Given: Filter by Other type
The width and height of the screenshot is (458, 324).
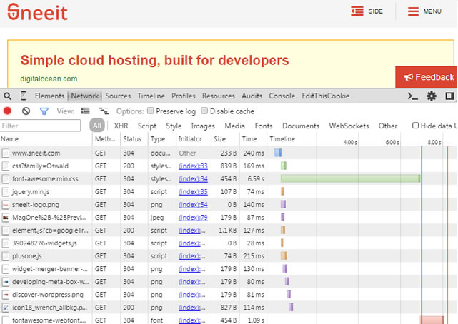Looking at the screenshot, I should 388,126.
